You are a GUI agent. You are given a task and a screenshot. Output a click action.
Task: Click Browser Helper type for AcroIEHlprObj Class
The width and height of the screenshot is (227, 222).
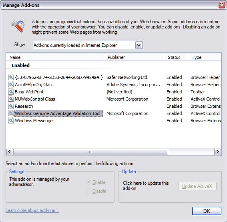click(205, 85)
